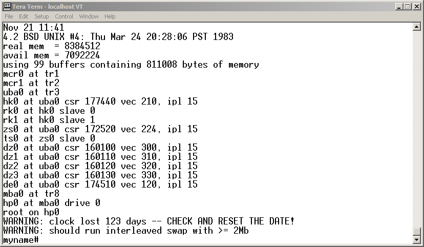Click the 'ts0 at zs0 slave 0' line
The width and height of the screenshot is (424, 247).
[x=49, y=138]
